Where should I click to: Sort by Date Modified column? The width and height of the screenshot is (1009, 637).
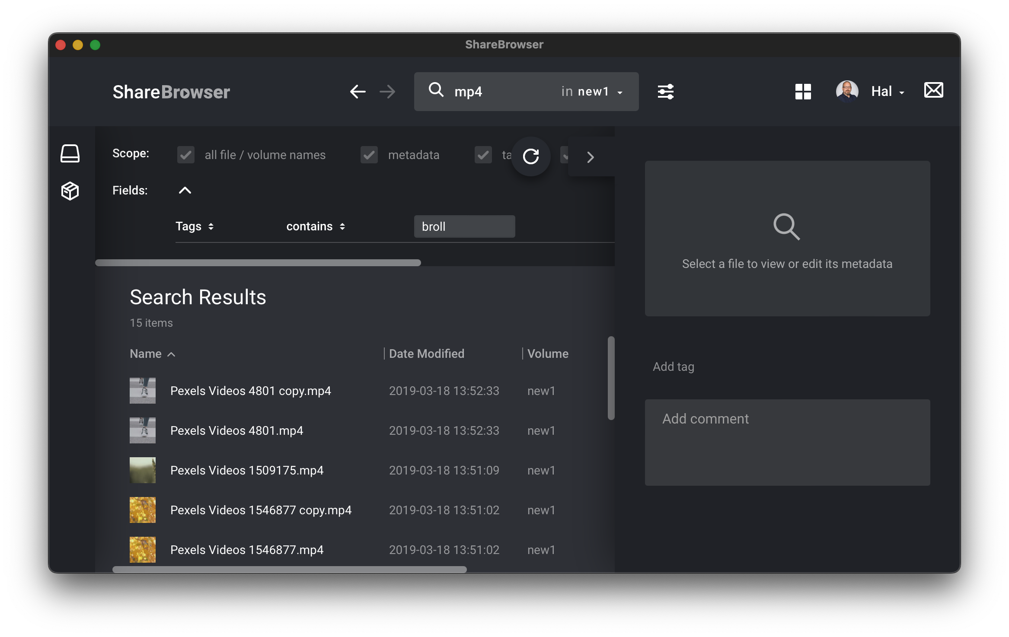pyautogui.click(x=426, y=354)
